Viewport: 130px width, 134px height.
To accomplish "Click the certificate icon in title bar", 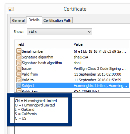I will [x=11, y=9].
